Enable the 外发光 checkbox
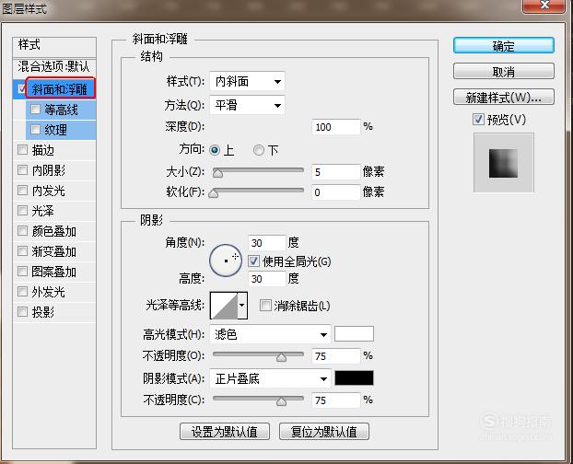573x464 pixels. point(22,291)
